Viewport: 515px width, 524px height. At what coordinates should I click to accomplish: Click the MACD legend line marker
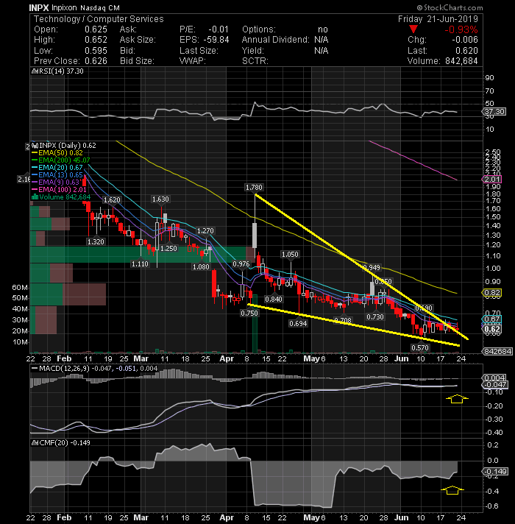click(x=35, y=369)
